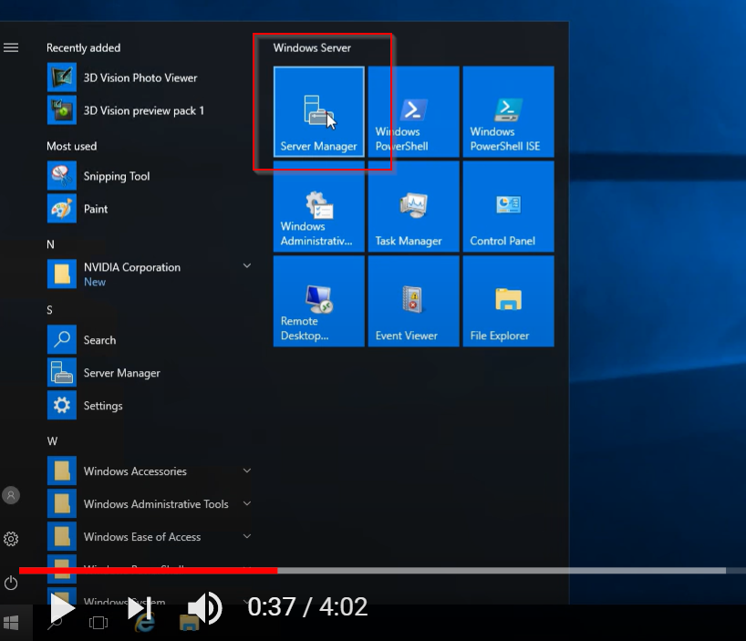Viewport: 746px width, 641px height.
Task: Mute the video volume
Action: (x=204, y=607)
